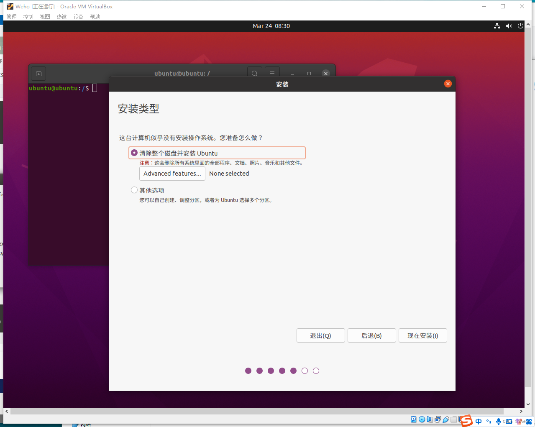Open the Advanced features dialog
The image size is (535, 427).
pos(172,174)
